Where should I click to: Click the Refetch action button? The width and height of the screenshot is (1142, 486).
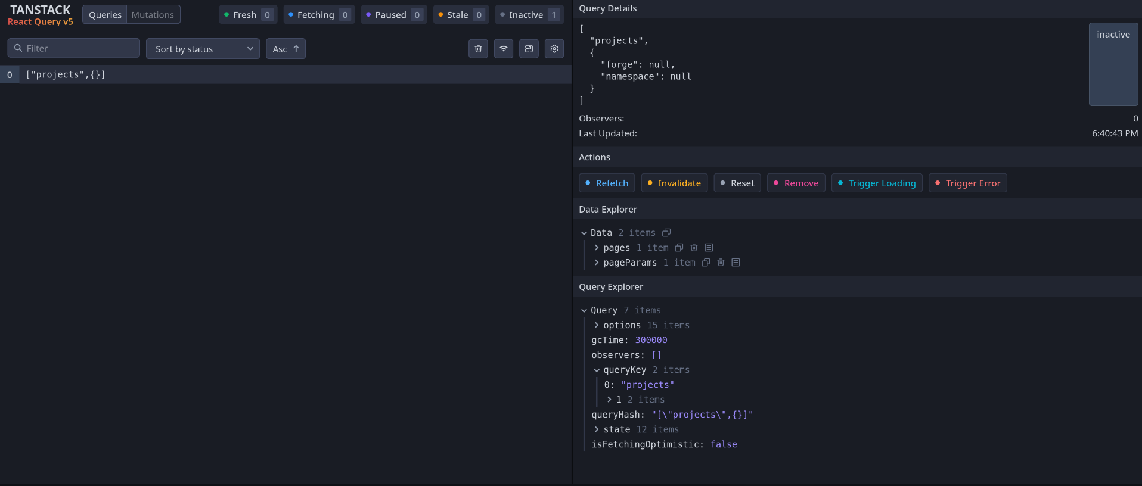coord(607,183)
